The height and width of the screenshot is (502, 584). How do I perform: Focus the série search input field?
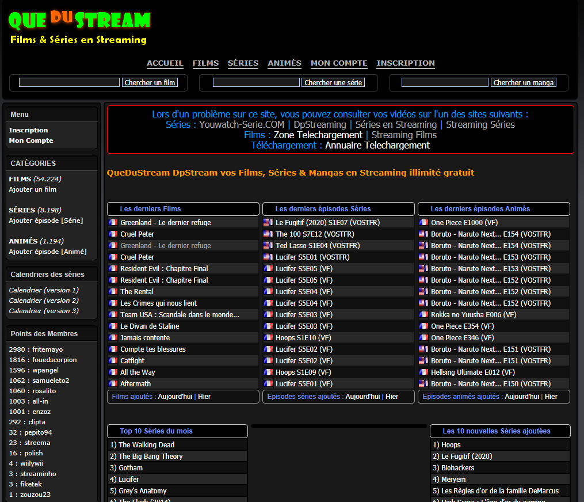tap(256, 82)
